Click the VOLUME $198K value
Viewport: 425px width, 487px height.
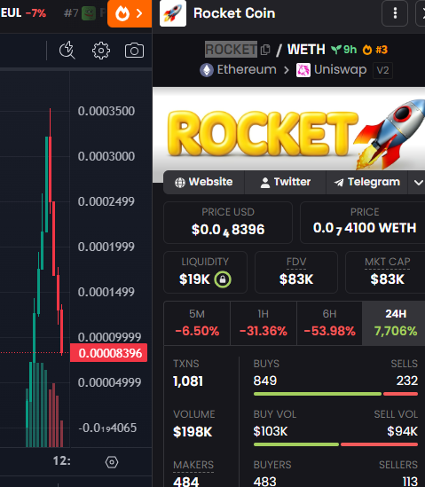pyautogui.click(x=193, y=432)
